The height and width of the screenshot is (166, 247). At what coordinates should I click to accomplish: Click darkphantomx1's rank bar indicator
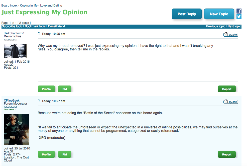pos(10,40)
